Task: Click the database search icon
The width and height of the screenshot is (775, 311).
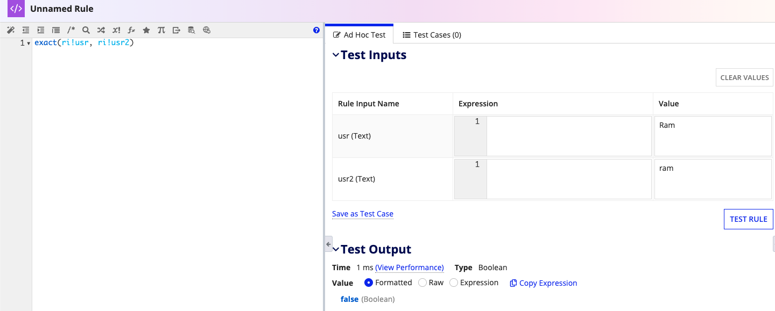Action: (192, 31)
